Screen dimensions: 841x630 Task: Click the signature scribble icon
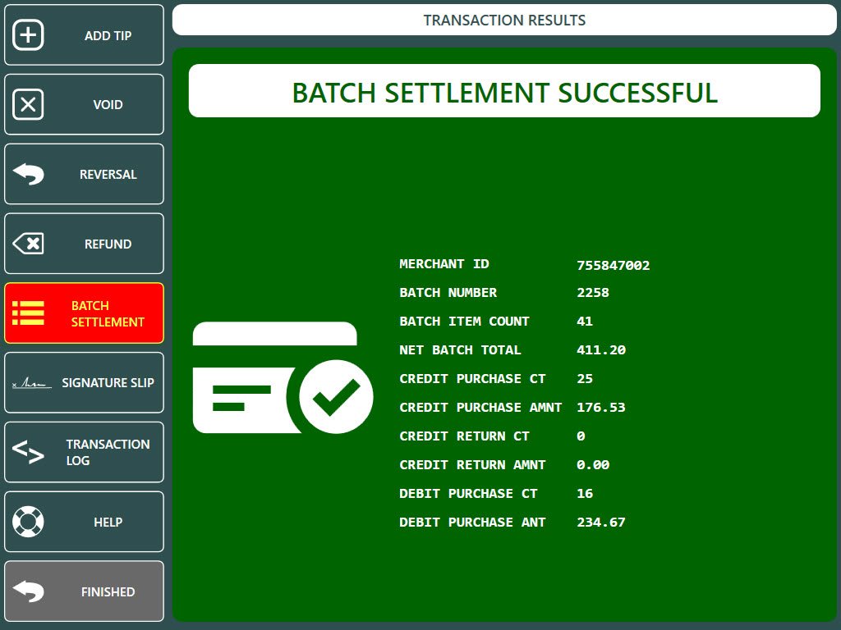click(31, 383)
